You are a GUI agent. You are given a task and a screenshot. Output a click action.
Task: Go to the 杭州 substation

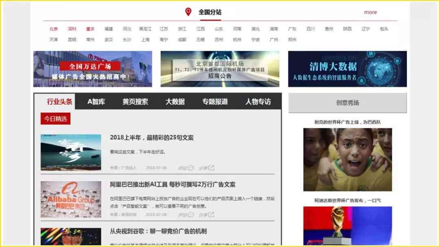click(x=237, y=40)
